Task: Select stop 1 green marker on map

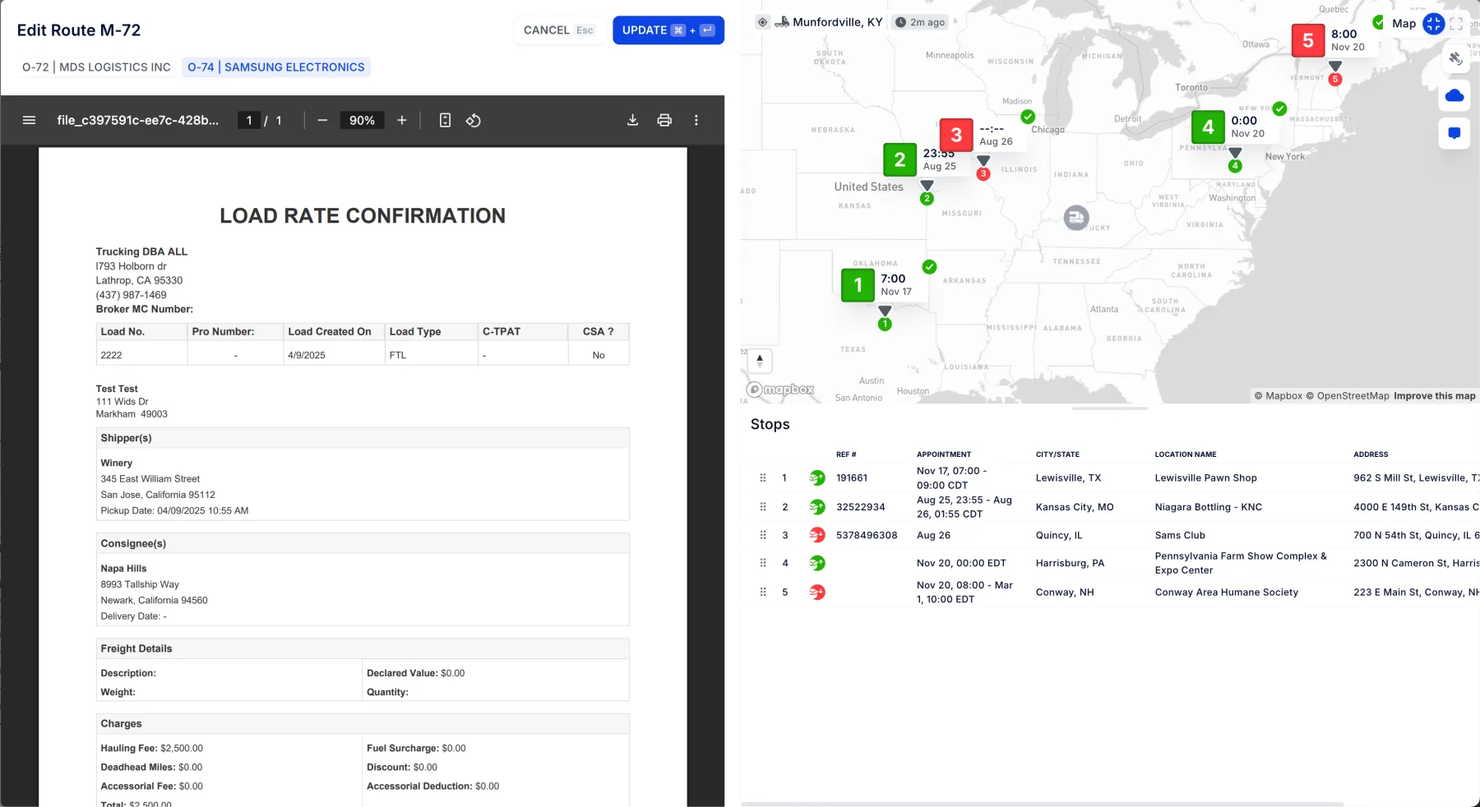Action: [858, 285]
